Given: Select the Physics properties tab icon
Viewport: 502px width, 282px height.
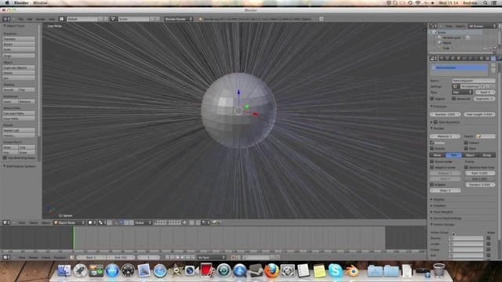Looking at the screenshot, I should coord(499,59).
